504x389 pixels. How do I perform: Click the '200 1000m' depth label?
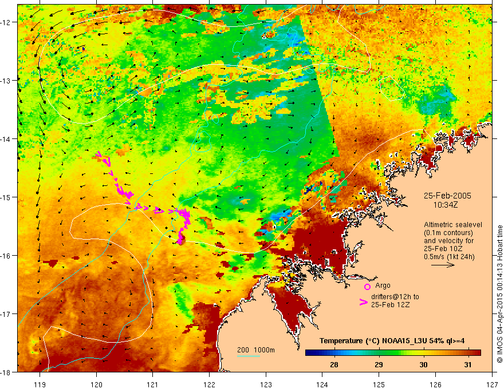tap(256, 350)
